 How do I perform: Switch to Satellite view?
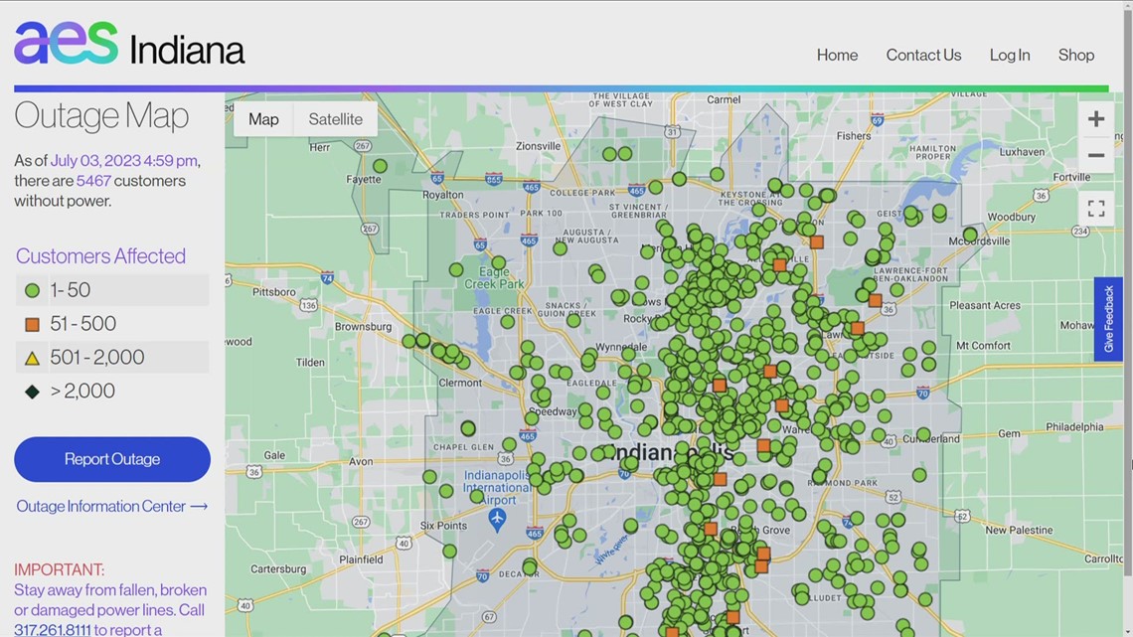point(335,118)
